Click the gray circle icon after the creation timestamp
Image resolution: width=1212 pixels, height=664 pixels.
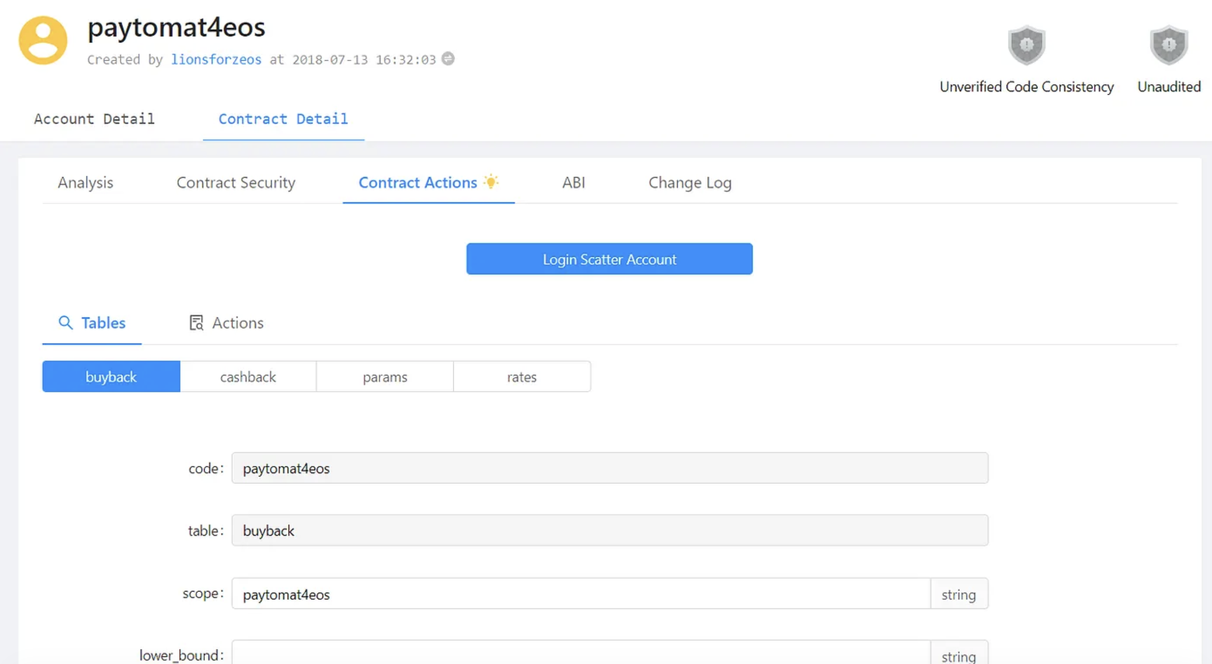tap(448, 58)
